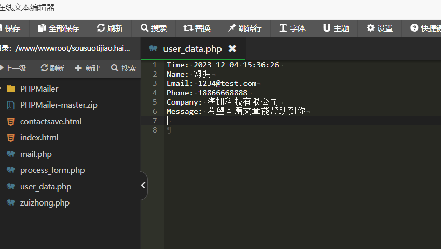Click 新建 to create new file
This screenshot has height=249, width=441.
coord(88,68)
